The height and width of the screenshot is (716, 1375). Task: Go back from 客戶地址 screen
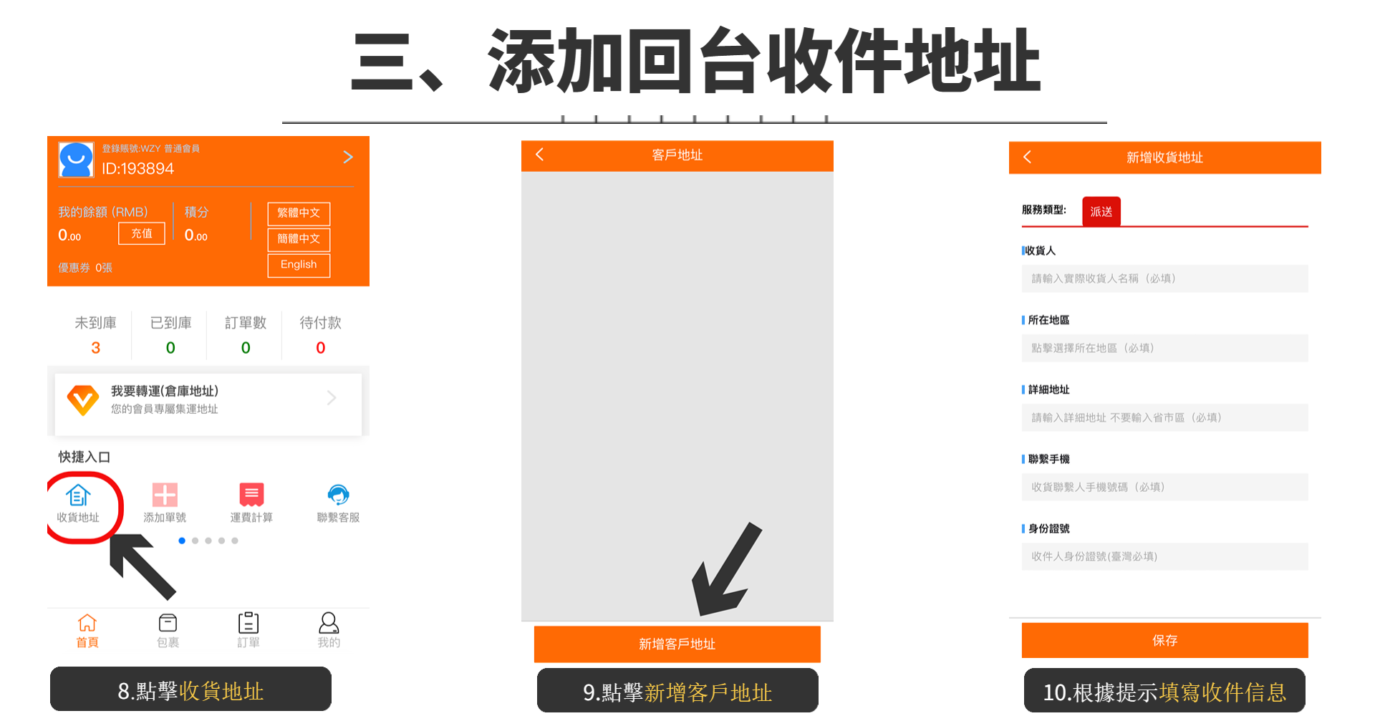540,155
